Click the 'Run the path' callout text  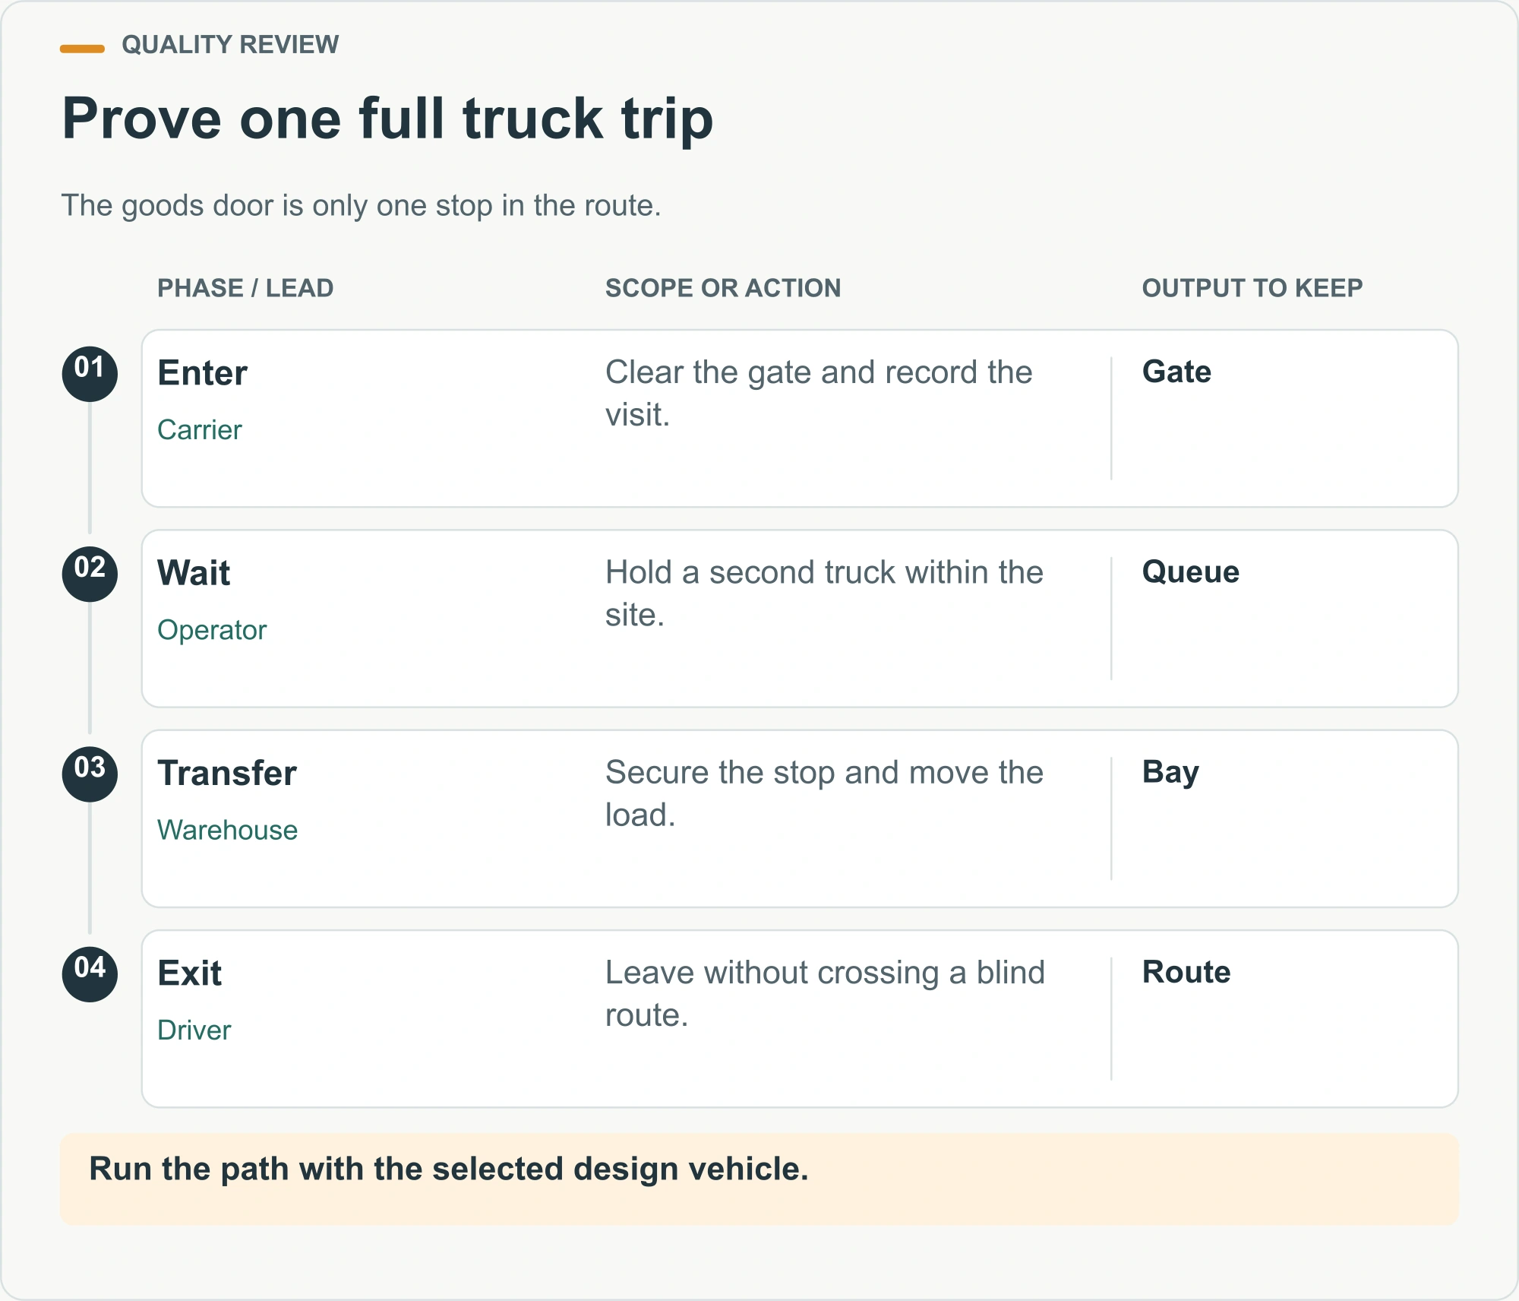pos(449,1169)
